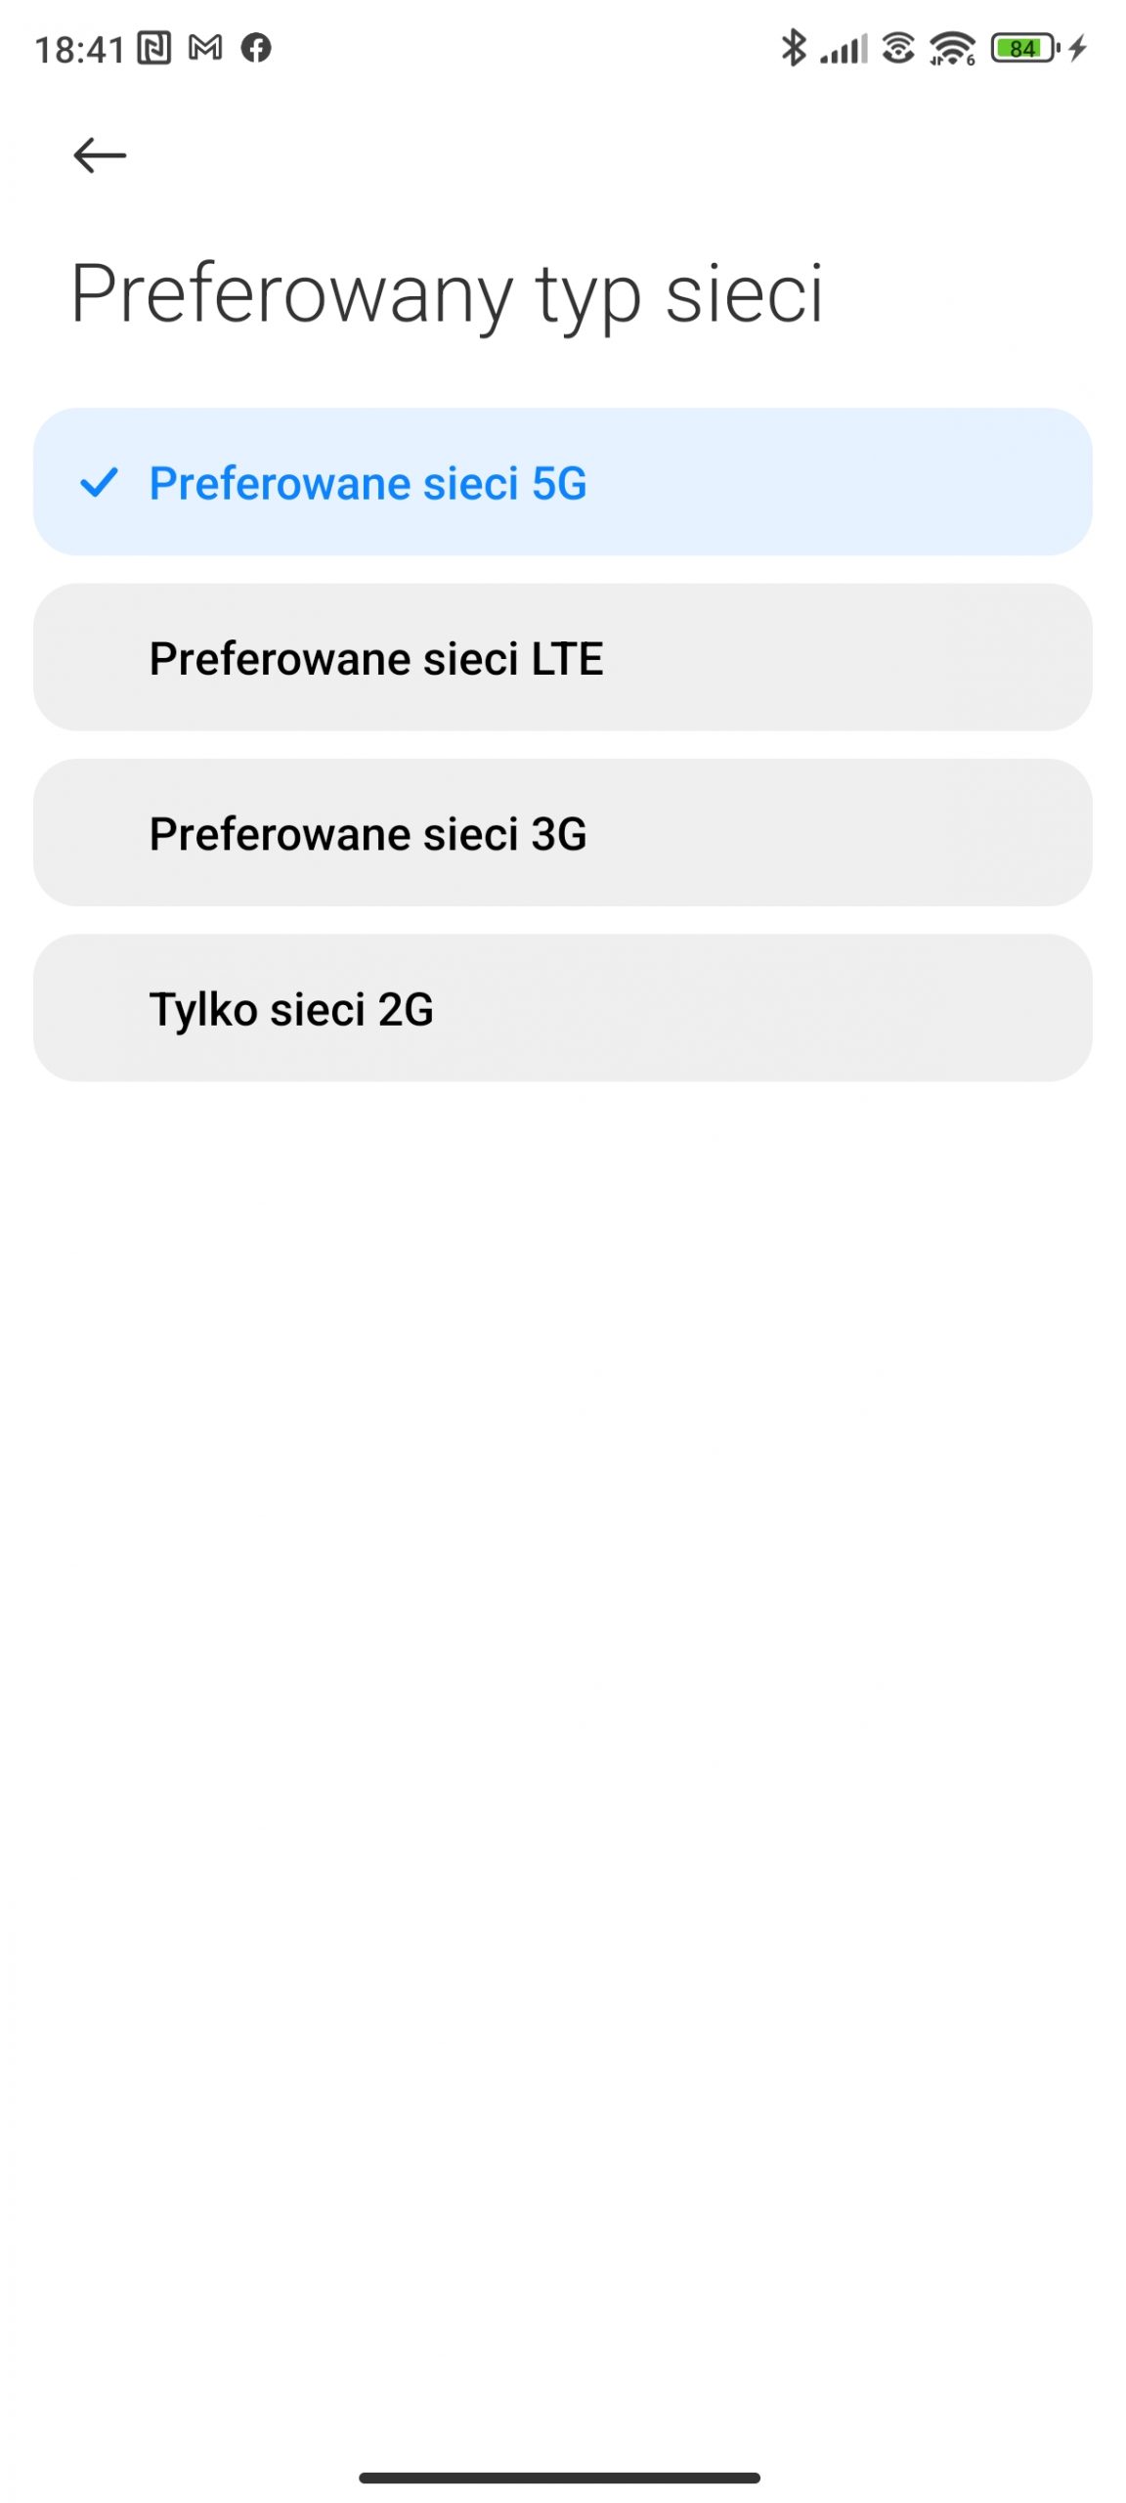Tap the 84 battery percentage number
Image resolution: width=1126 pixels, height=2503 pixels.
(x=1022, y=48)
